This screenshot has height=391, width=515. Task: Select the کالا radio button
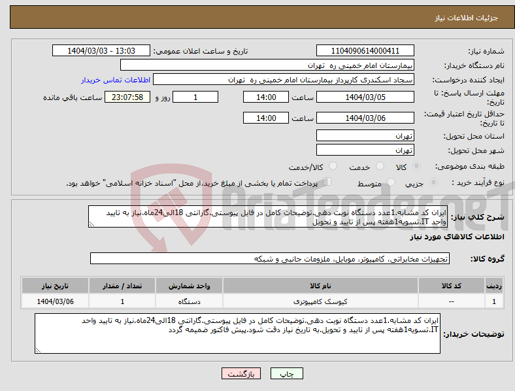click(416, 166)
